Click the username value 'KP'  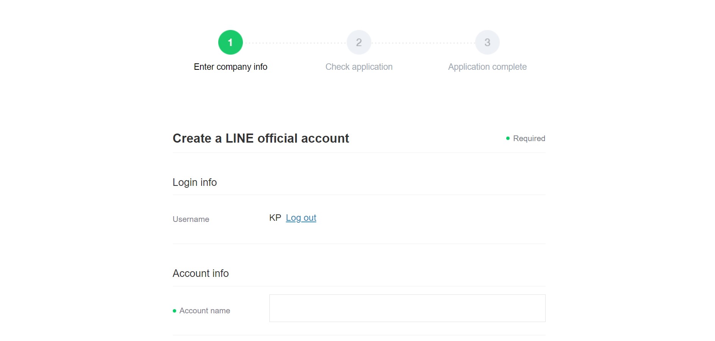point(275,218)
